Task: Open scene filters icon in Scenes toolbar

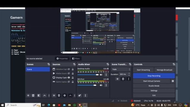Action: coord(39,95)
